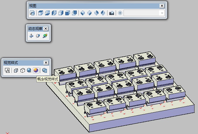Apply Conceptual visual style sphere icon
Image resolution: width=198 pixels, height=134 pixels.
(x=36, y=70)
